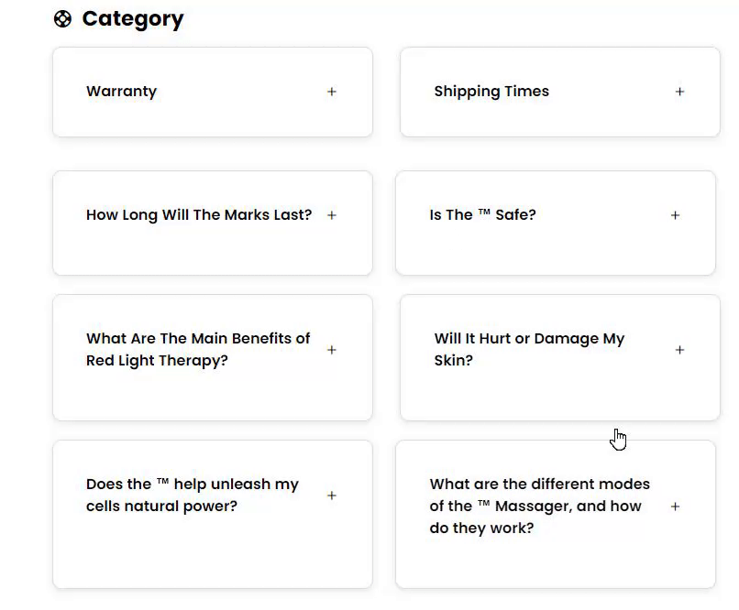Viewport: 739px width, 610px height.
Task: Click plus icon in Is The ™ Safe card
Action: (x=675, y=215)
